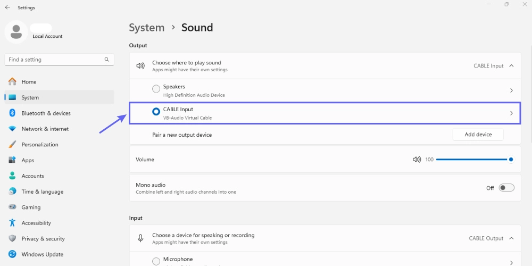
Task: Click the Bluetooth & devices icon
Action: [x=12, y=113]
